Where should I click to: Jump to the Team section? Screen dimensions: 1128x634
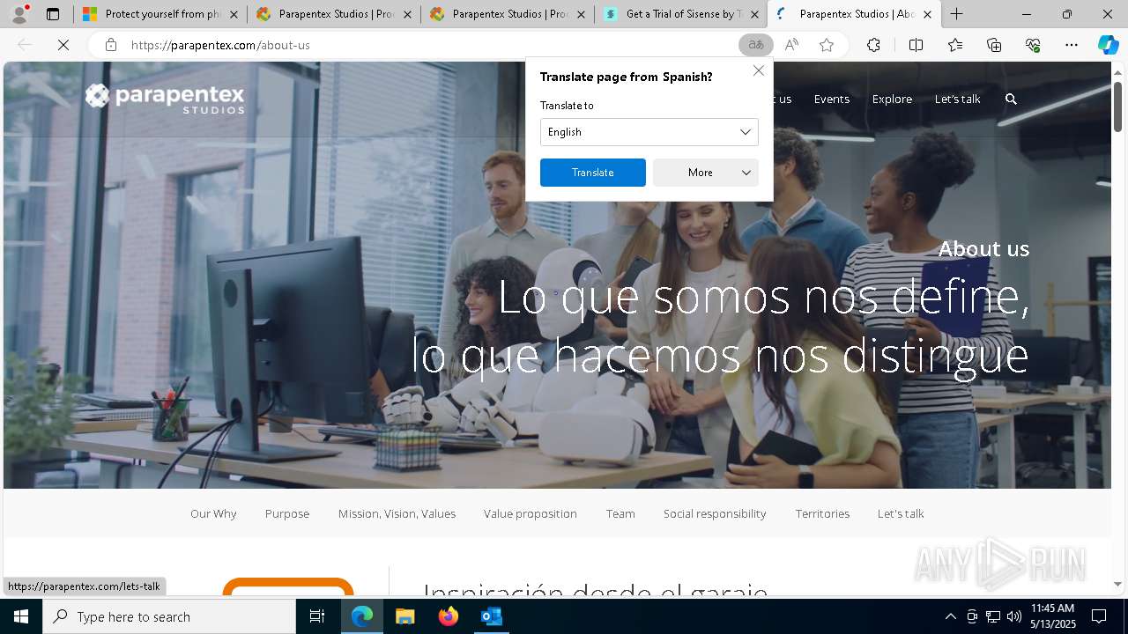[620, 513]
